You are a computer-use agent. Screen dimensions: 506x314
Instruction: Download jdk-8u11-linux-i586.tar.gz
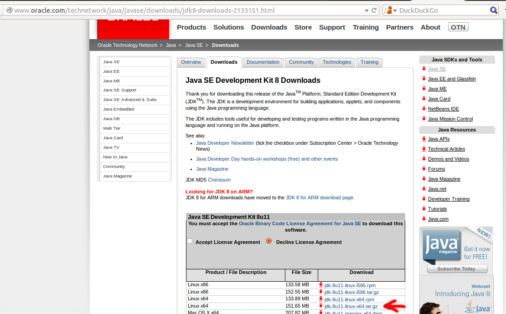(x=352, y=293)
